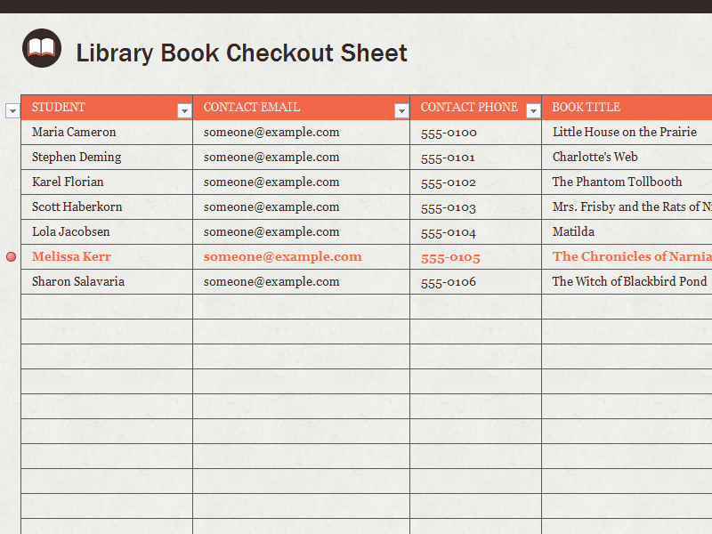Open Maria Cameron's email address link
712x534 pixels.
coord(271,133)
